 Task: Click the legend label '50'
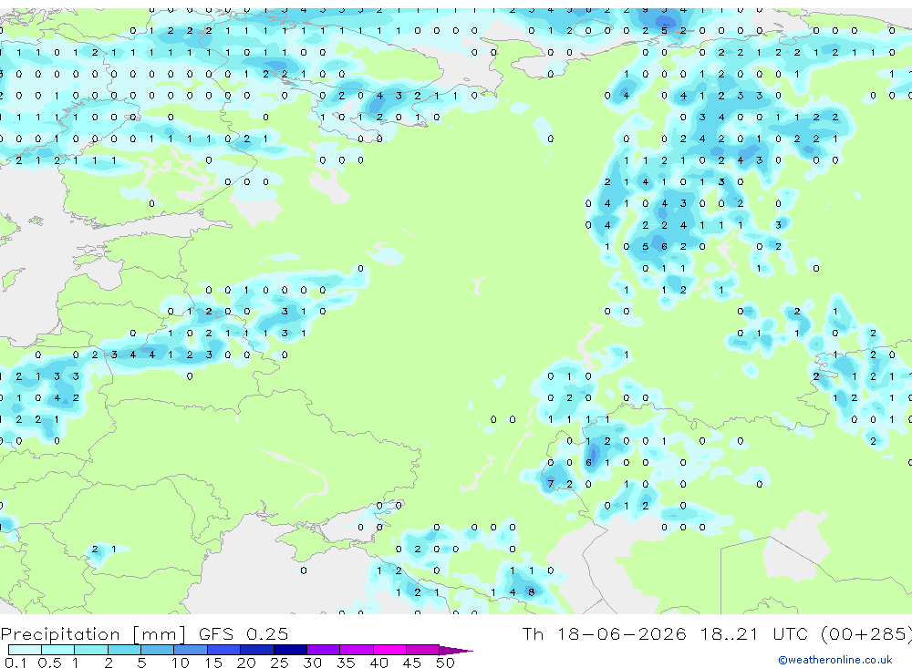pyautogui.click(x=445, y=663)
